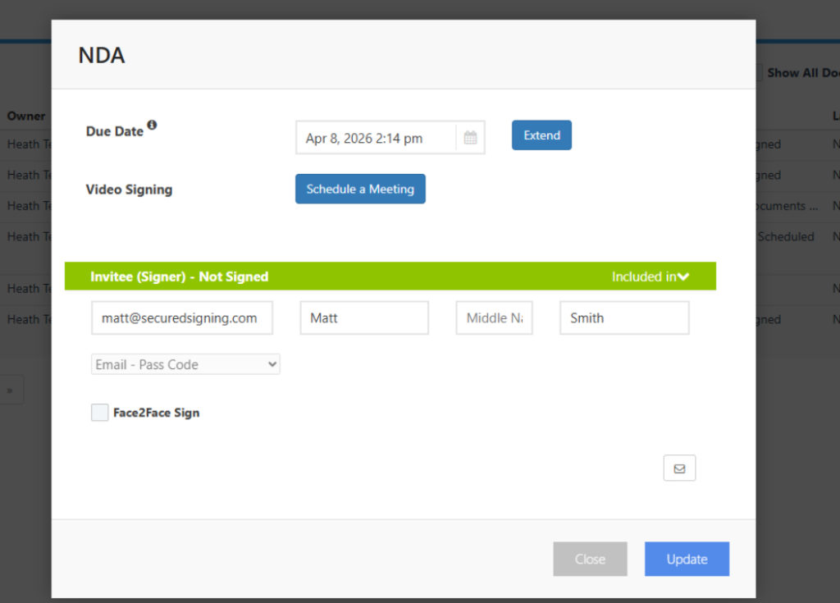
Task: Select the due date field showing Apr 8 2026
Action: [x=377, y=137]
